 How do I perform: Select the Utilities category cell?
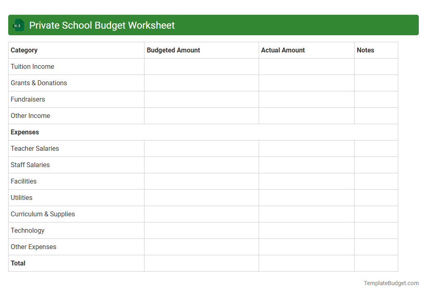point(21,197)
